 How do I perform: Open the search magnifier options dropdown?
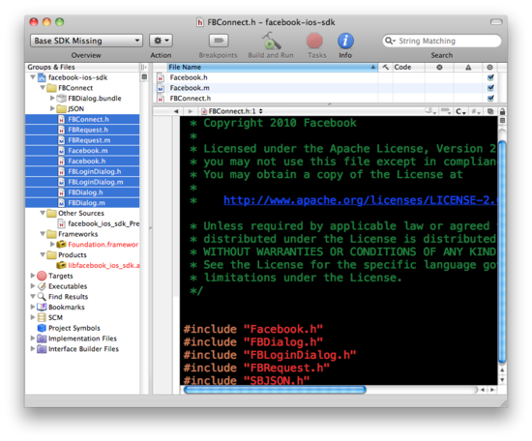tap(391, 41)
